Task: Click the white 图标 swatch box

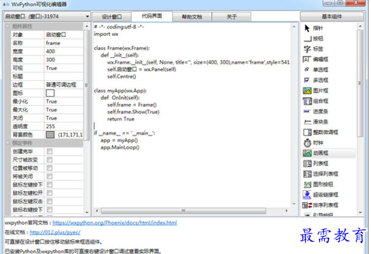Action: (x=50, y=93)
